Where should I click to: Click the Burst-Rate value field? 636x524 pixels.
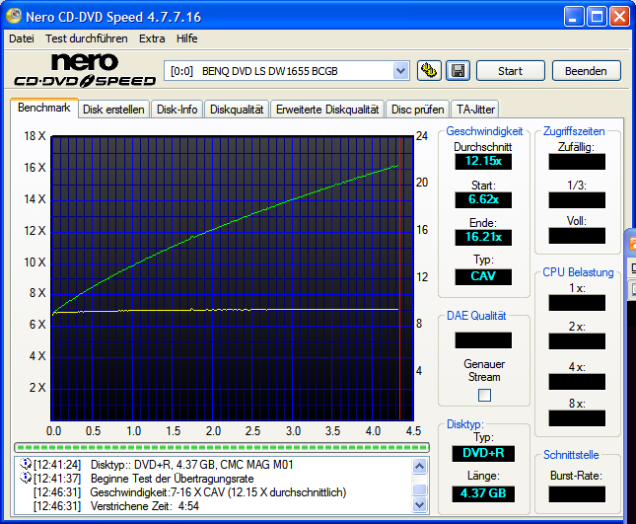577,493
